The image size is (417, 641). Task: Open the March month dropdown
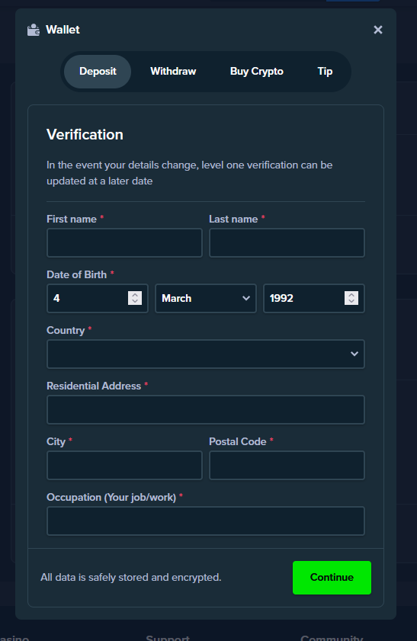click(x=206, y=299)
